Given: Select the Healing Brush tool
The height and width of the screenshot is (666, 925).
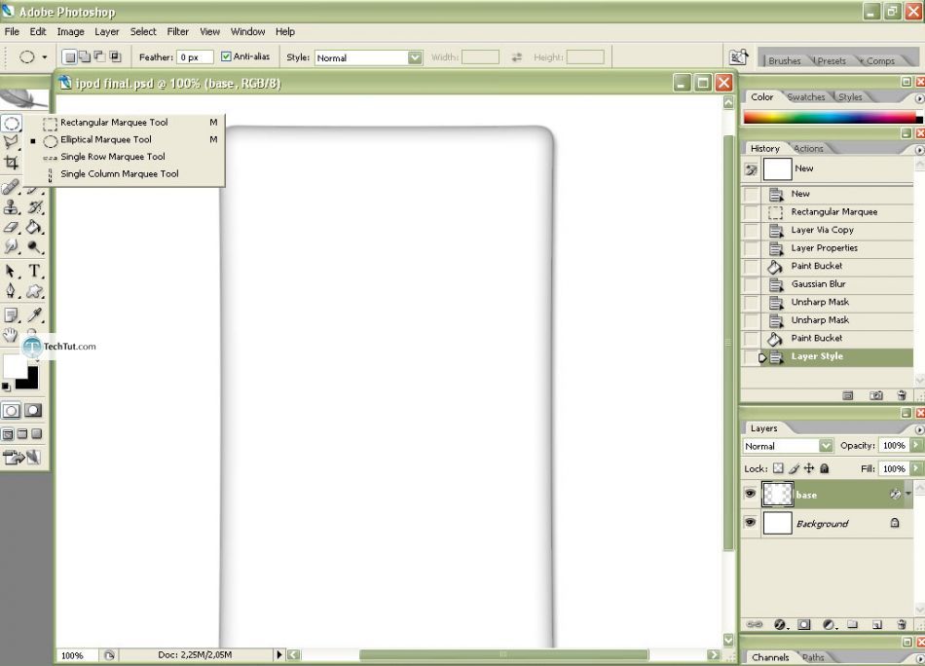Looking at the screenshot, I should (x=10, y=188).
